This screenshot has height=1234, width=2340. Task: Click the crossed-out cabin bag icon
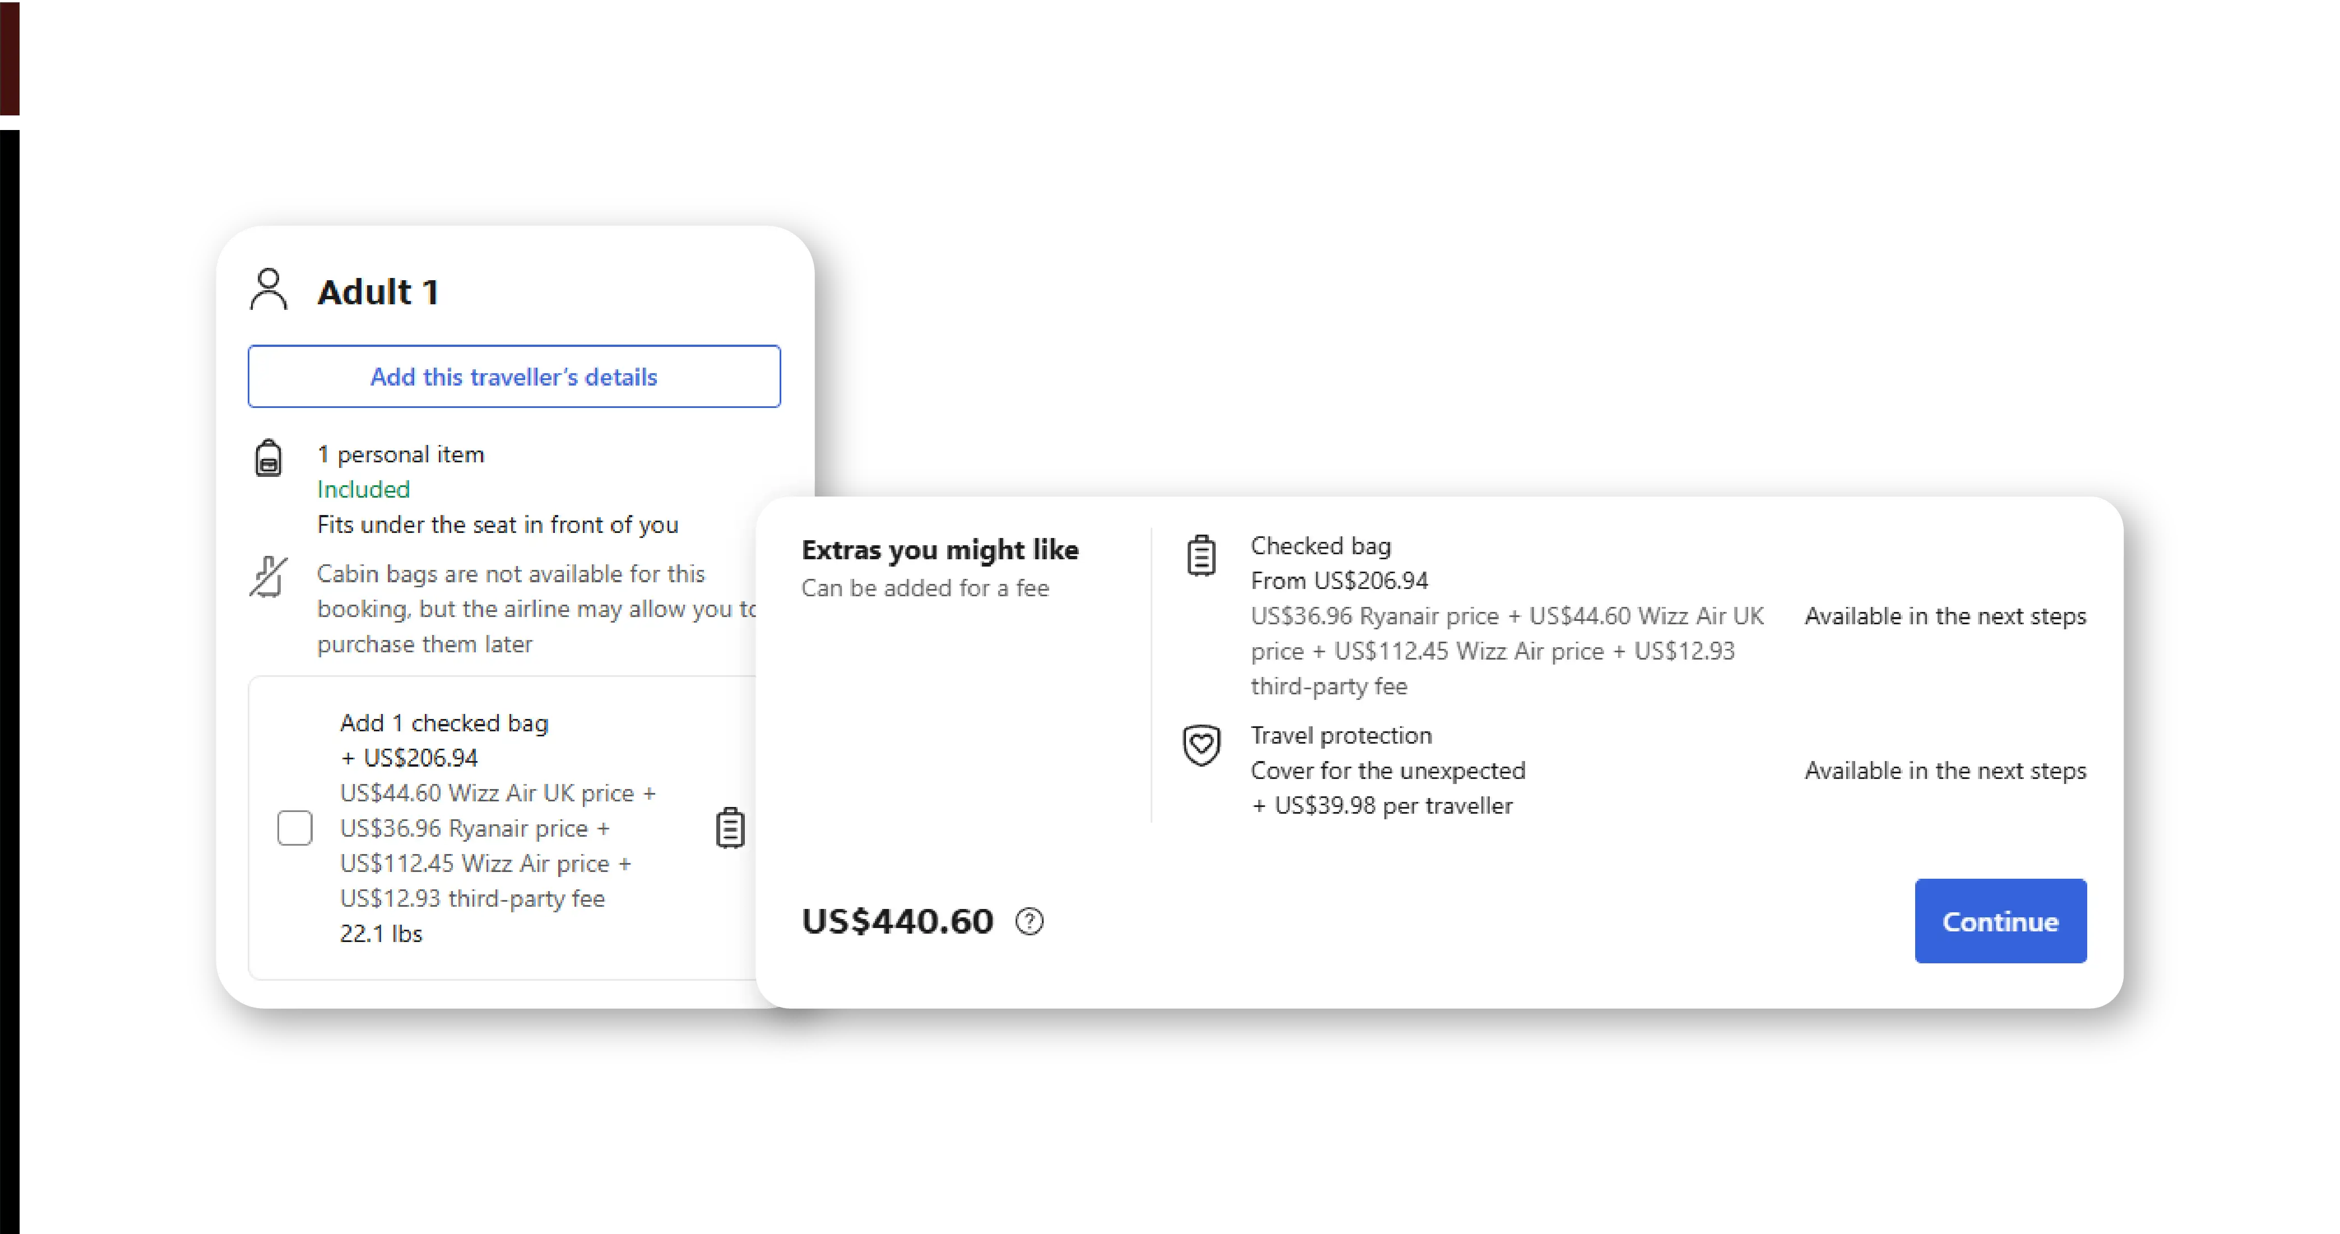click(268, 577)
